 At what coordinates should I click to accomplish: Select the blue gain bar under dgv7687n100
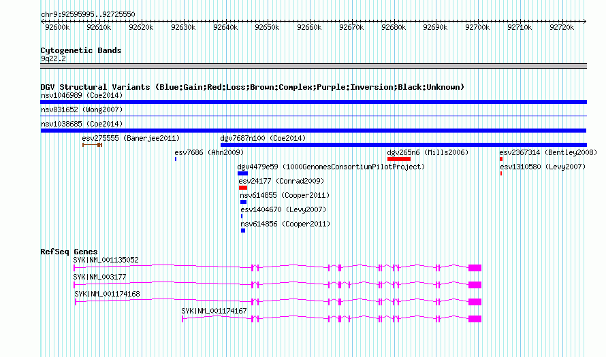[x=404, y=145]
